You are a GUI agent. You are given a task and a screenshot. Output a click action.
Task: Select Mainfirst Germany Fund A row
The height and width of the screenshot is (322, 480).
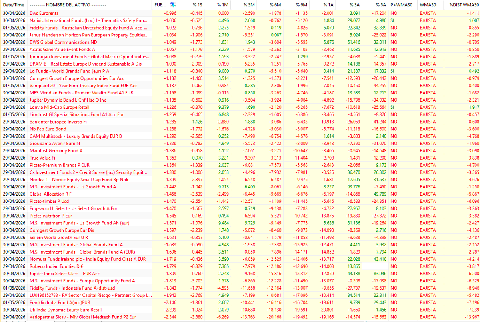240,151
